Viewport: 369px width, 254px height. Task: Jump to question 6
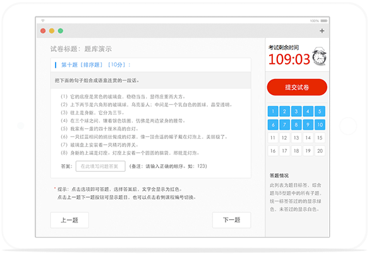pos(273,124)
